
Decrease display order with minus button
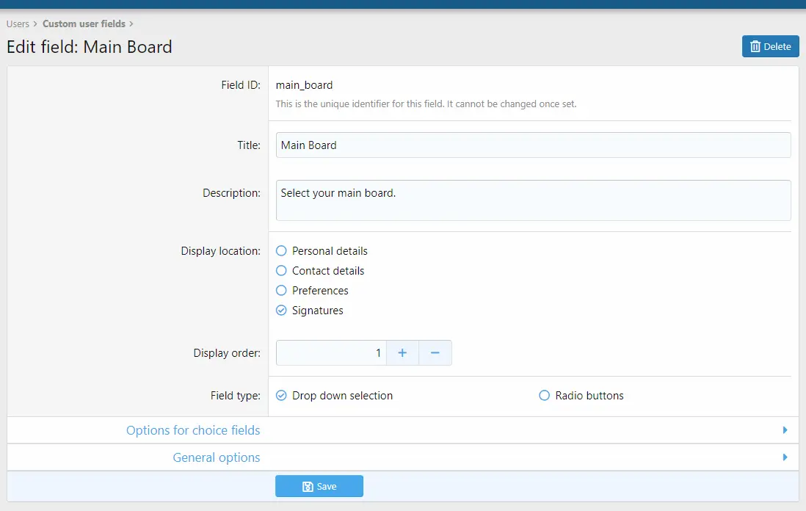(x=435, y=352)
